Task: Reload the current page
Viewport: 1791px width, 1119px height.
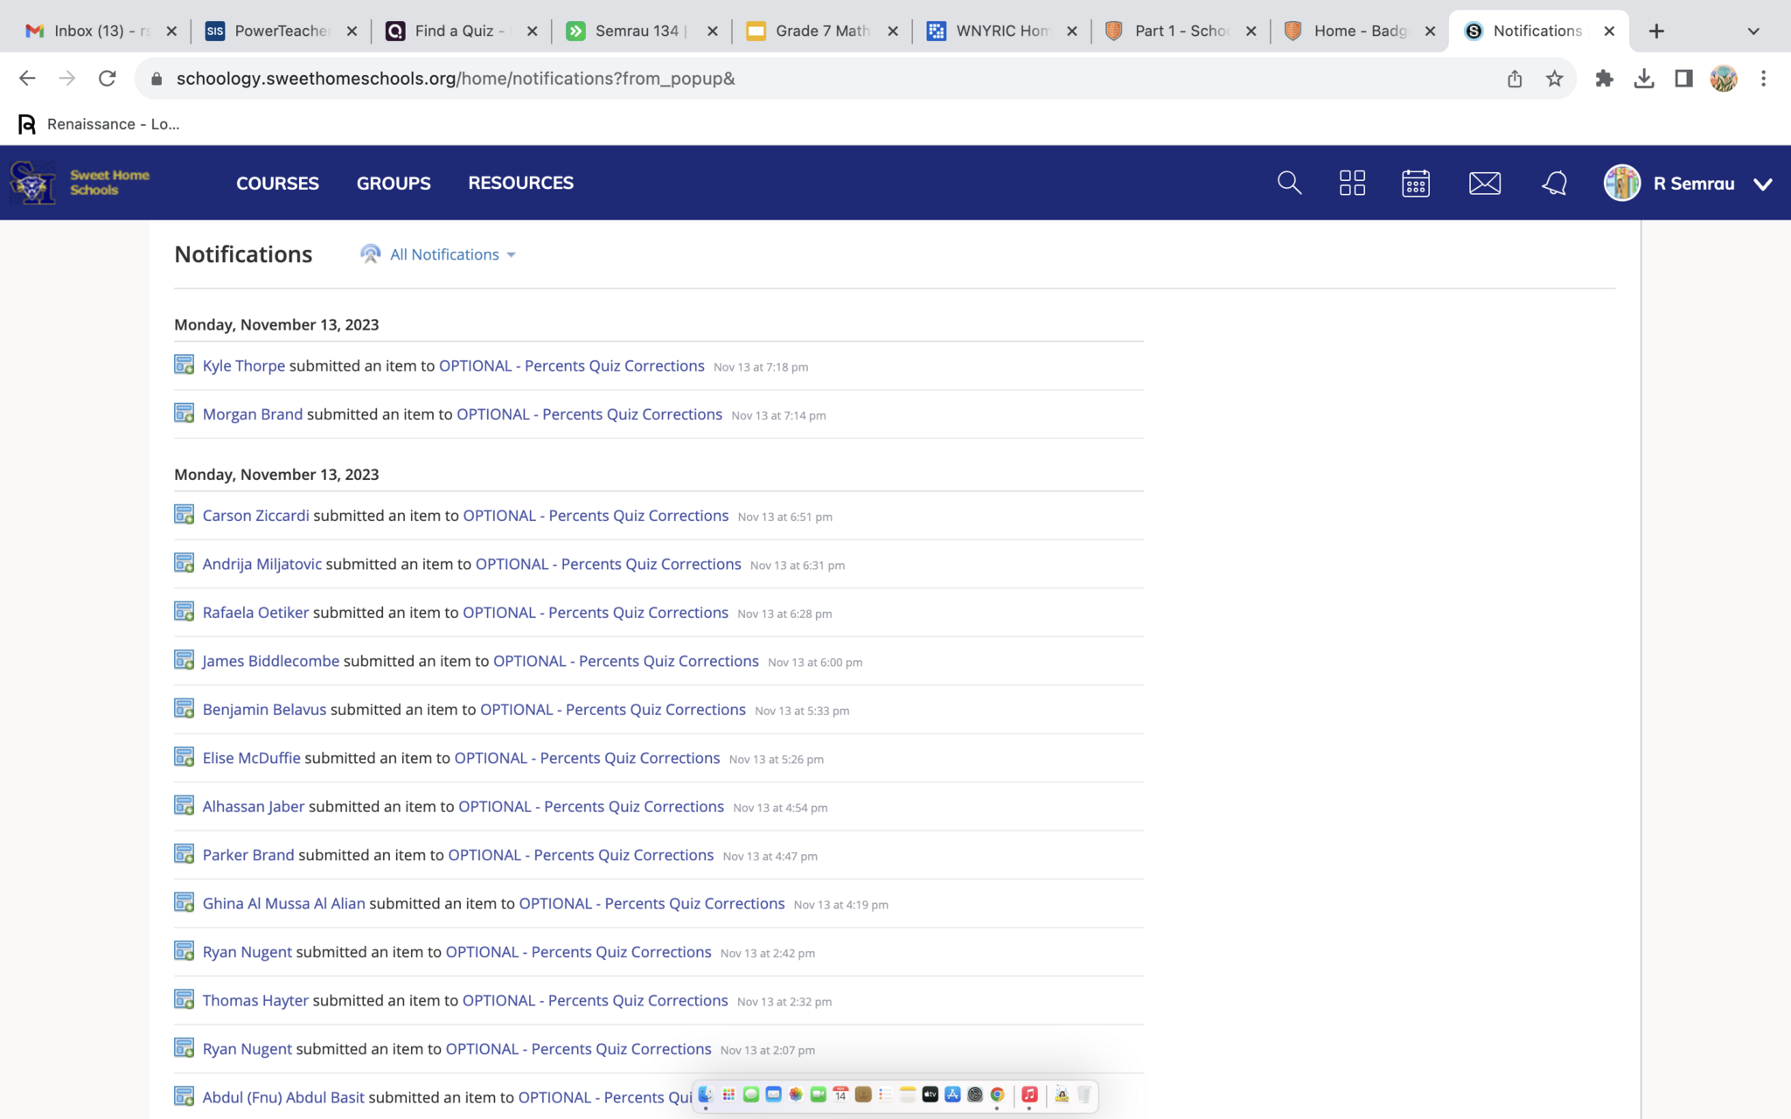Action: point(107,79)
